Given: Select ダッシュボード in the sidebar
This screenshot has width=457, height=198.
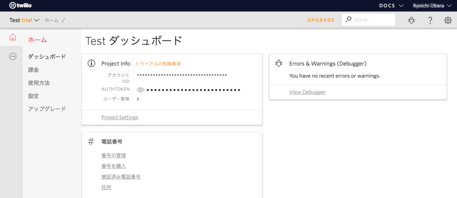Looking at the screenshot, I should [47, 57].
